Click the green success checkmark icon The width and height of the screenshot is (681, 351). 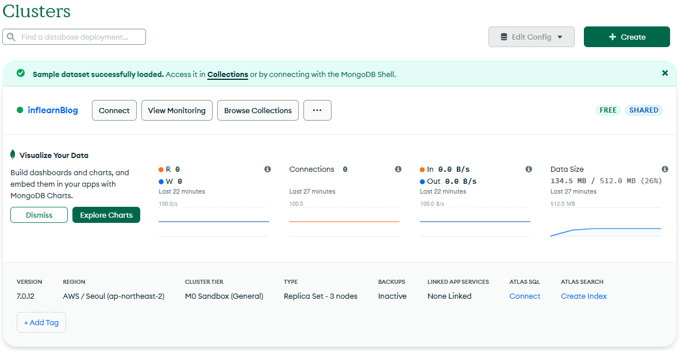pos(21,73)
